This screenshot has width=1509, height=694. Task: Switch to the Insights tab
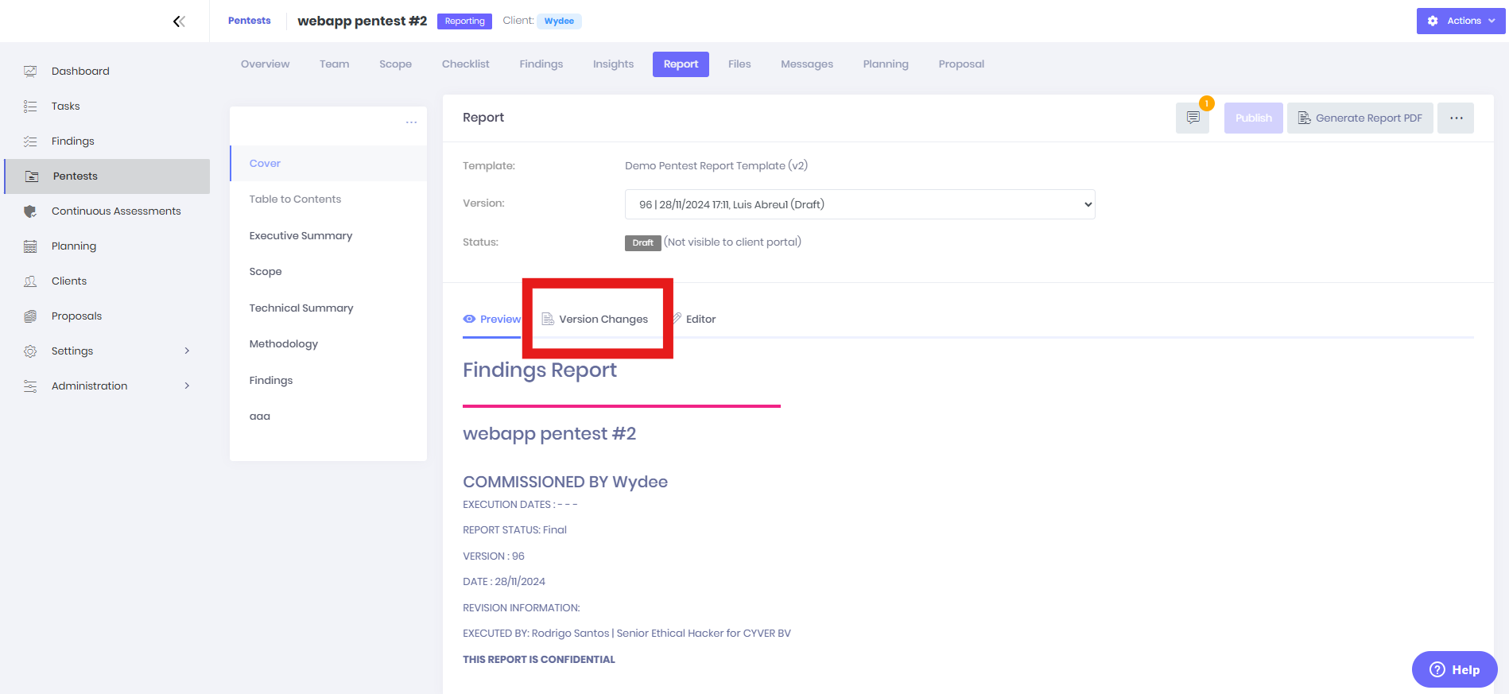(613, 64)
